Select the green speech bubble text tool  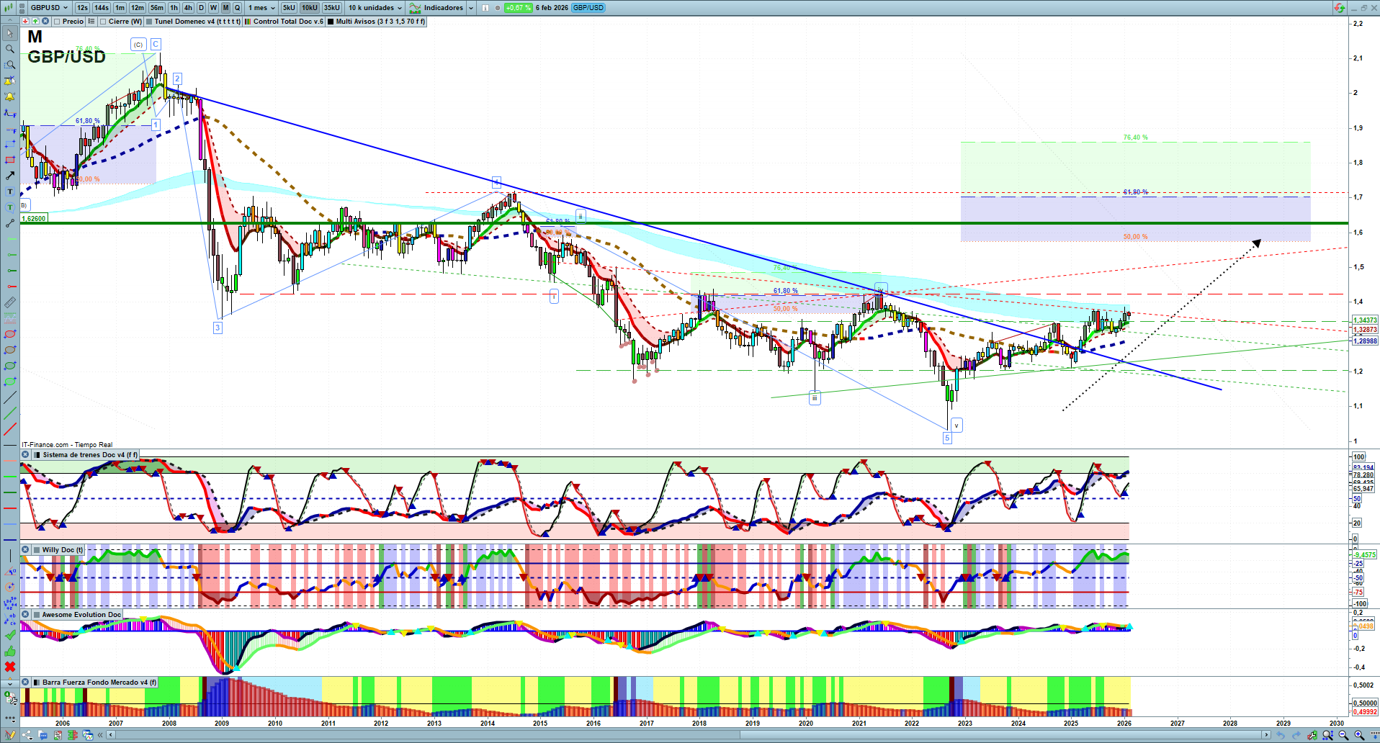click(10, 207)
